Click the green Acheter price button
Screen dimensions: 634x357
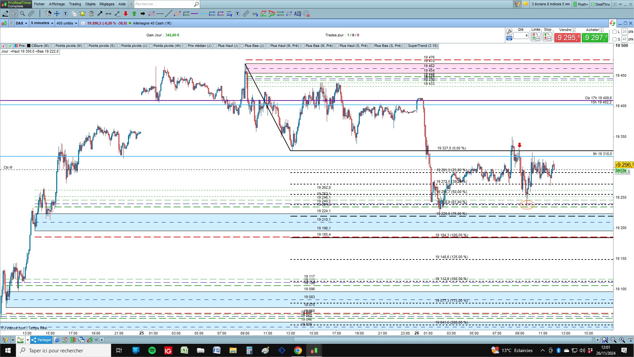[x=595, y=37]
